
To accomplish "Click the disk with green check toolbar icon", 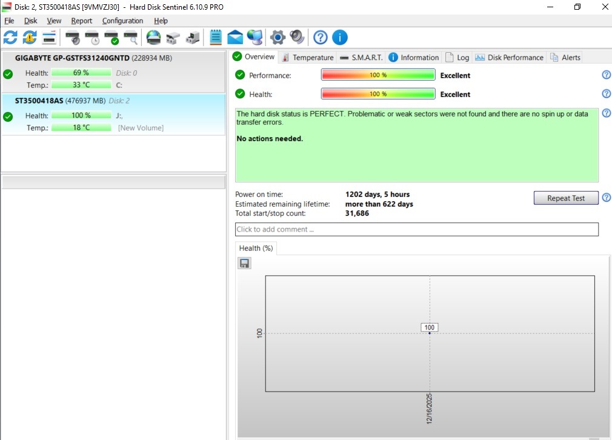I will point(111,38).
